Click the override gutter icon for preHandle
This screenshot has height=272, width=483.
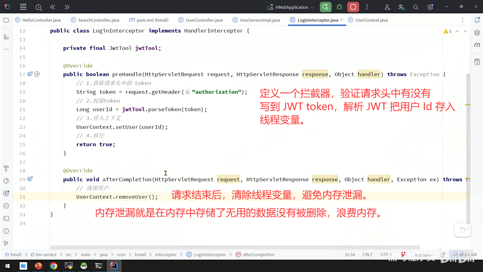point(30,74)
